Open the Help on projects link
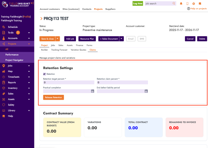 pyautogui.click(x=198, y=9)
